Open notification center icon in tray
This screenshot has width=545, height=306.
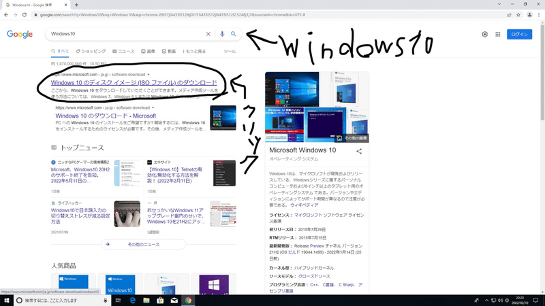point(535,301)
